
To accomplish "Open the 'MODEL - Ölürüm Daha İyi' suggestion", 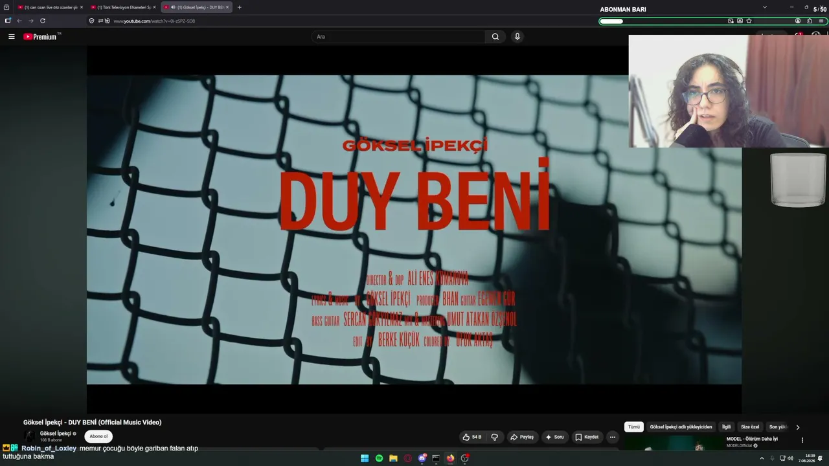I will 752,439.
